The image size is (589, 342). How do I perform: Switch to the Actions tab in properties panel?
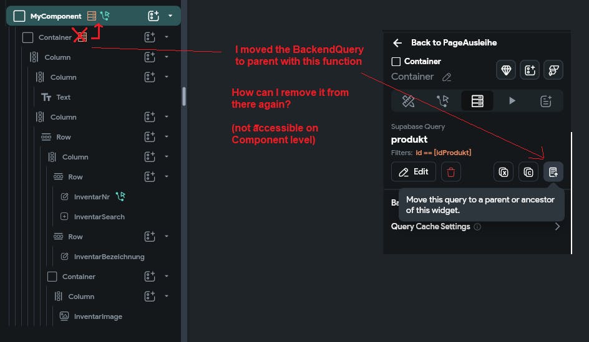(442, 101)
